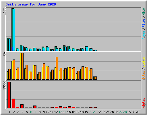The image size is (147, 115).
Task: Select the hits bar for day 1
Action: (8, 44)
